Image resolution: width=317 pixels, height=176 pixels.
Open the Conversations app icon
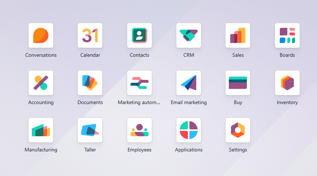pyautogui.click(x=41, y=35)
